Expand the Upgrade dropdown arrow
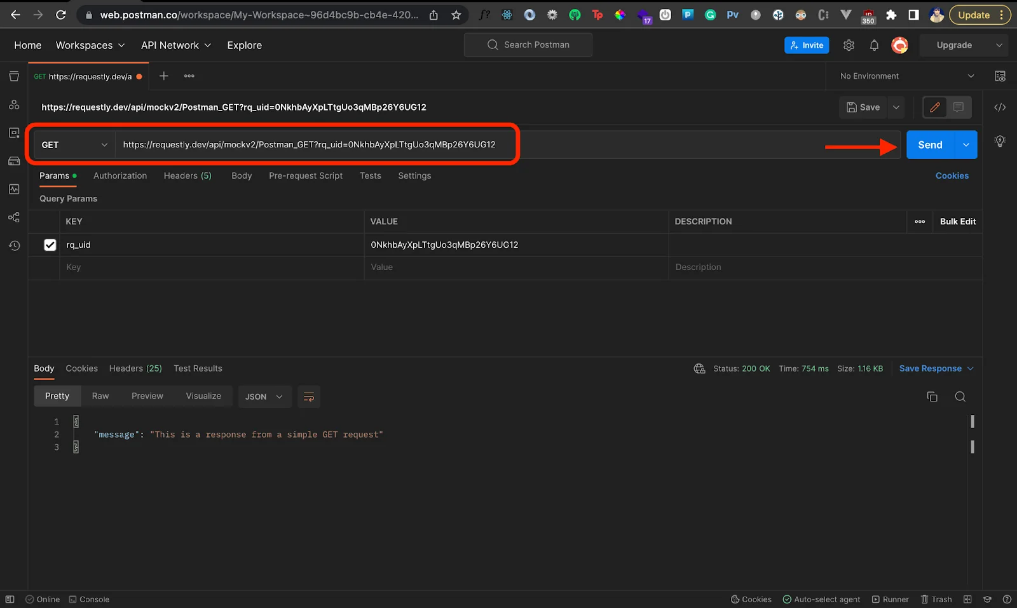This screenshot has width=1017, height=608. pyautogui.click(x=999, y=45)
